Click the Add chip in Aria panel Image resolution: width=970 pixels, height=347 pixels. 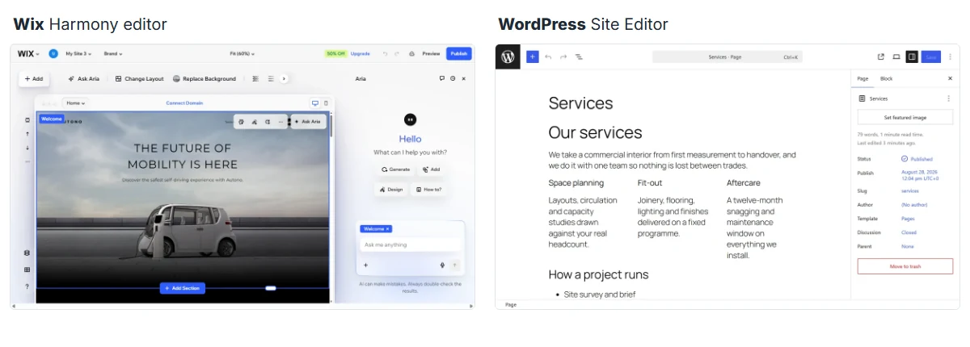click(x=431, y=169)
